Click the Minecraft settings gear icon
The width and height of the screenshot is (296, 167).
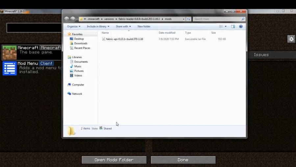[x=291, y=39]
